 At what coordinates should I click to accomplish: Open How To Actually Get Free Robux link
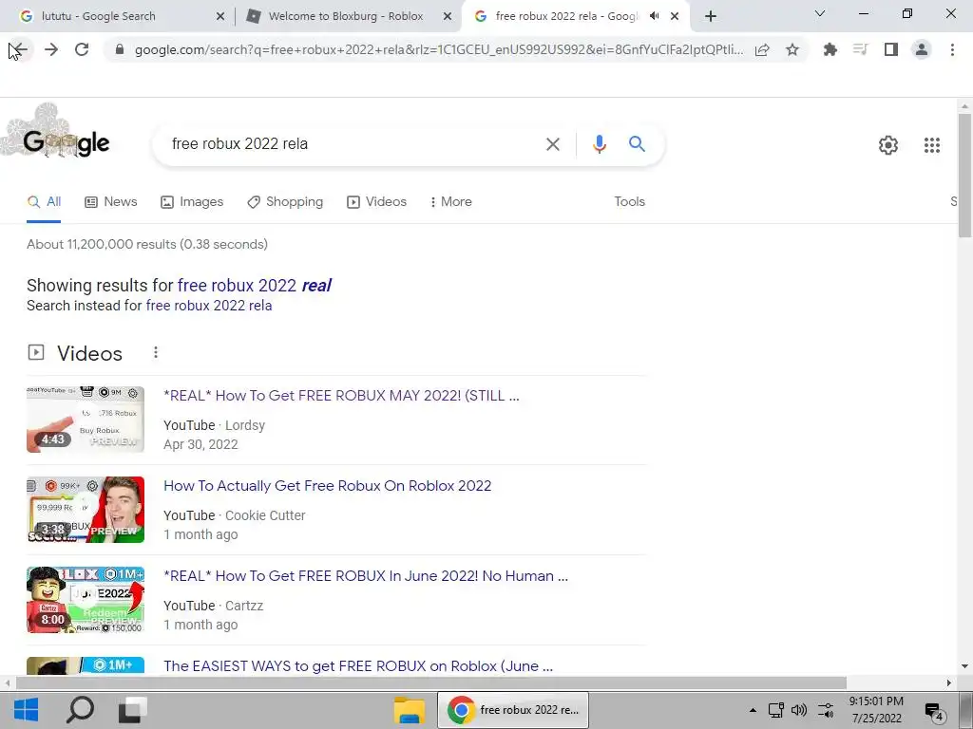pos(327,485)
